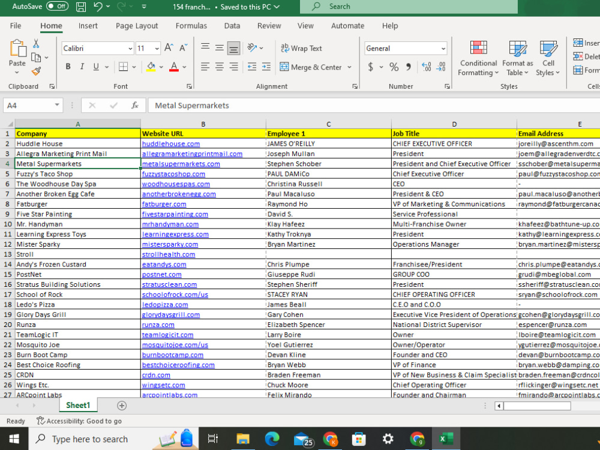Screen dimensions: 600x450
Task: Open Font group dialog launcher
Action: (x=189, y=86)
